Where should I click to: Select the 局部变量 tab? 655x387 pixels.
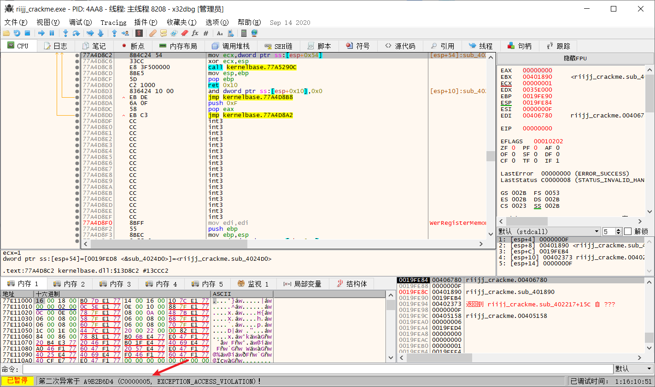coord(302,284)
